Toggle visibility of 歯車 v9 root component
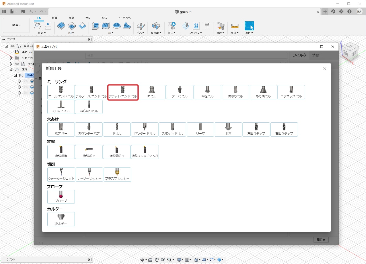Screen dimensions: 366x264 tap(13, 46)
